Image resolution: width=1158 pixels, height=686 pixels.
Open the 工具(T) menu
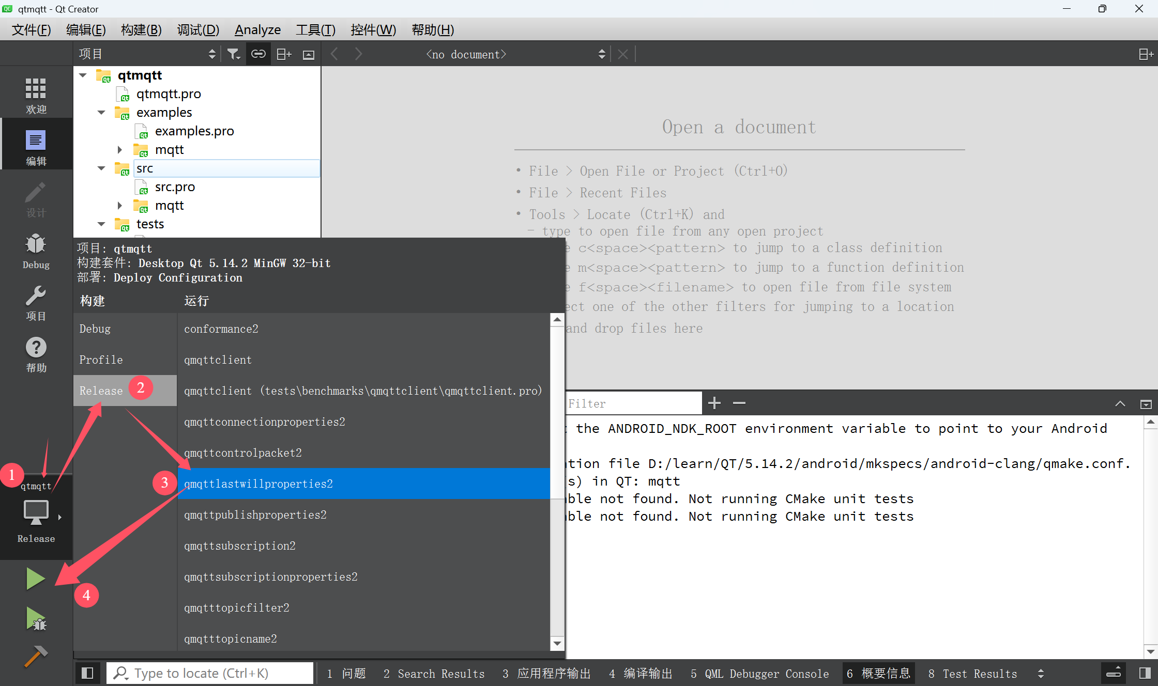coord(315,30)
